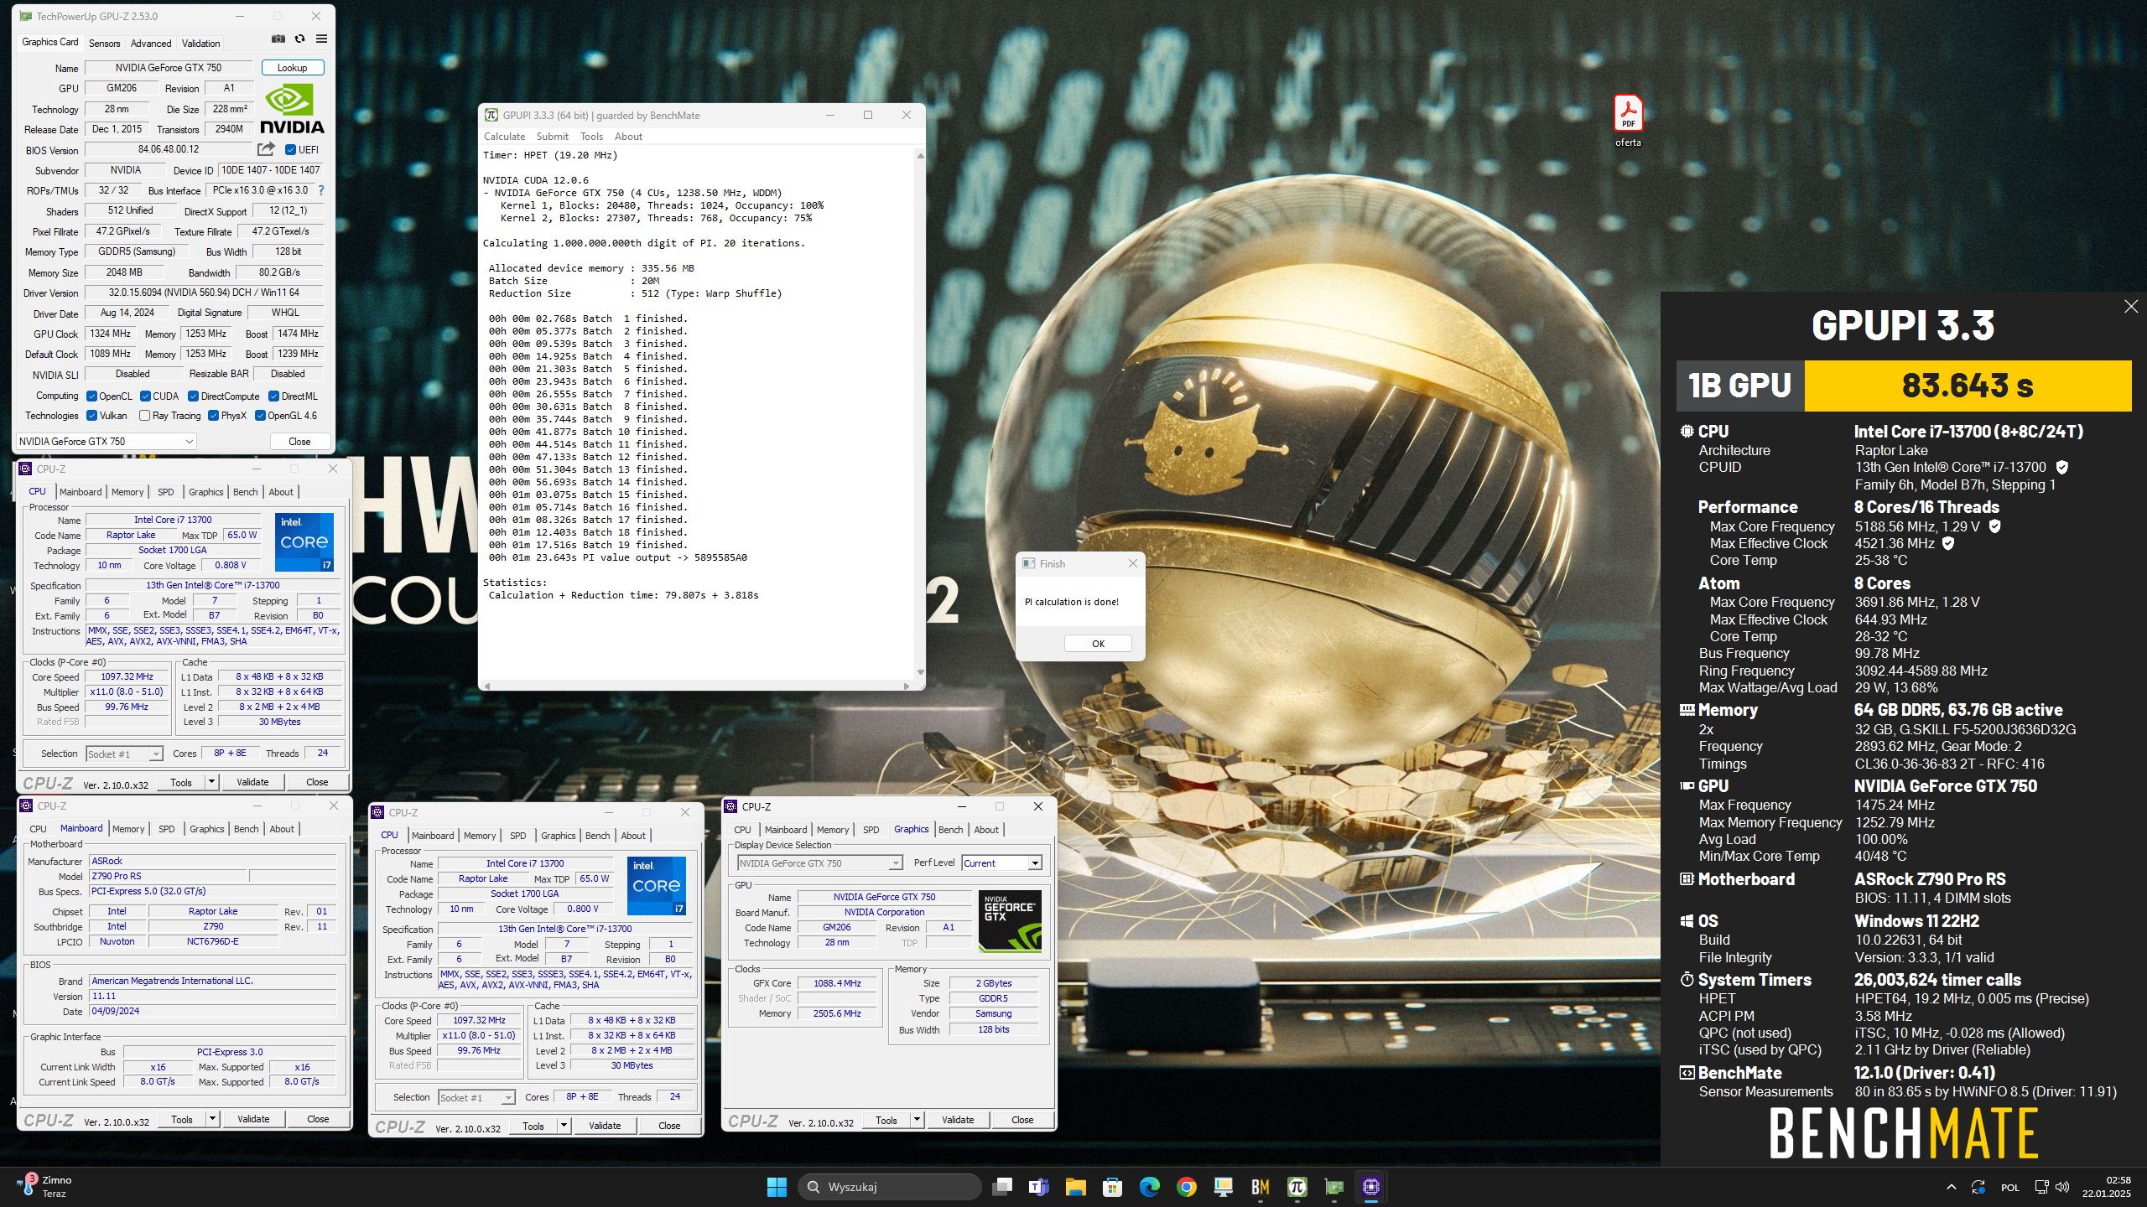This screenshot has width=2147, height=1207.
Task: Expand Tools arrow in CPU-Z Graphics window
Action: (x=917, y=1120)
